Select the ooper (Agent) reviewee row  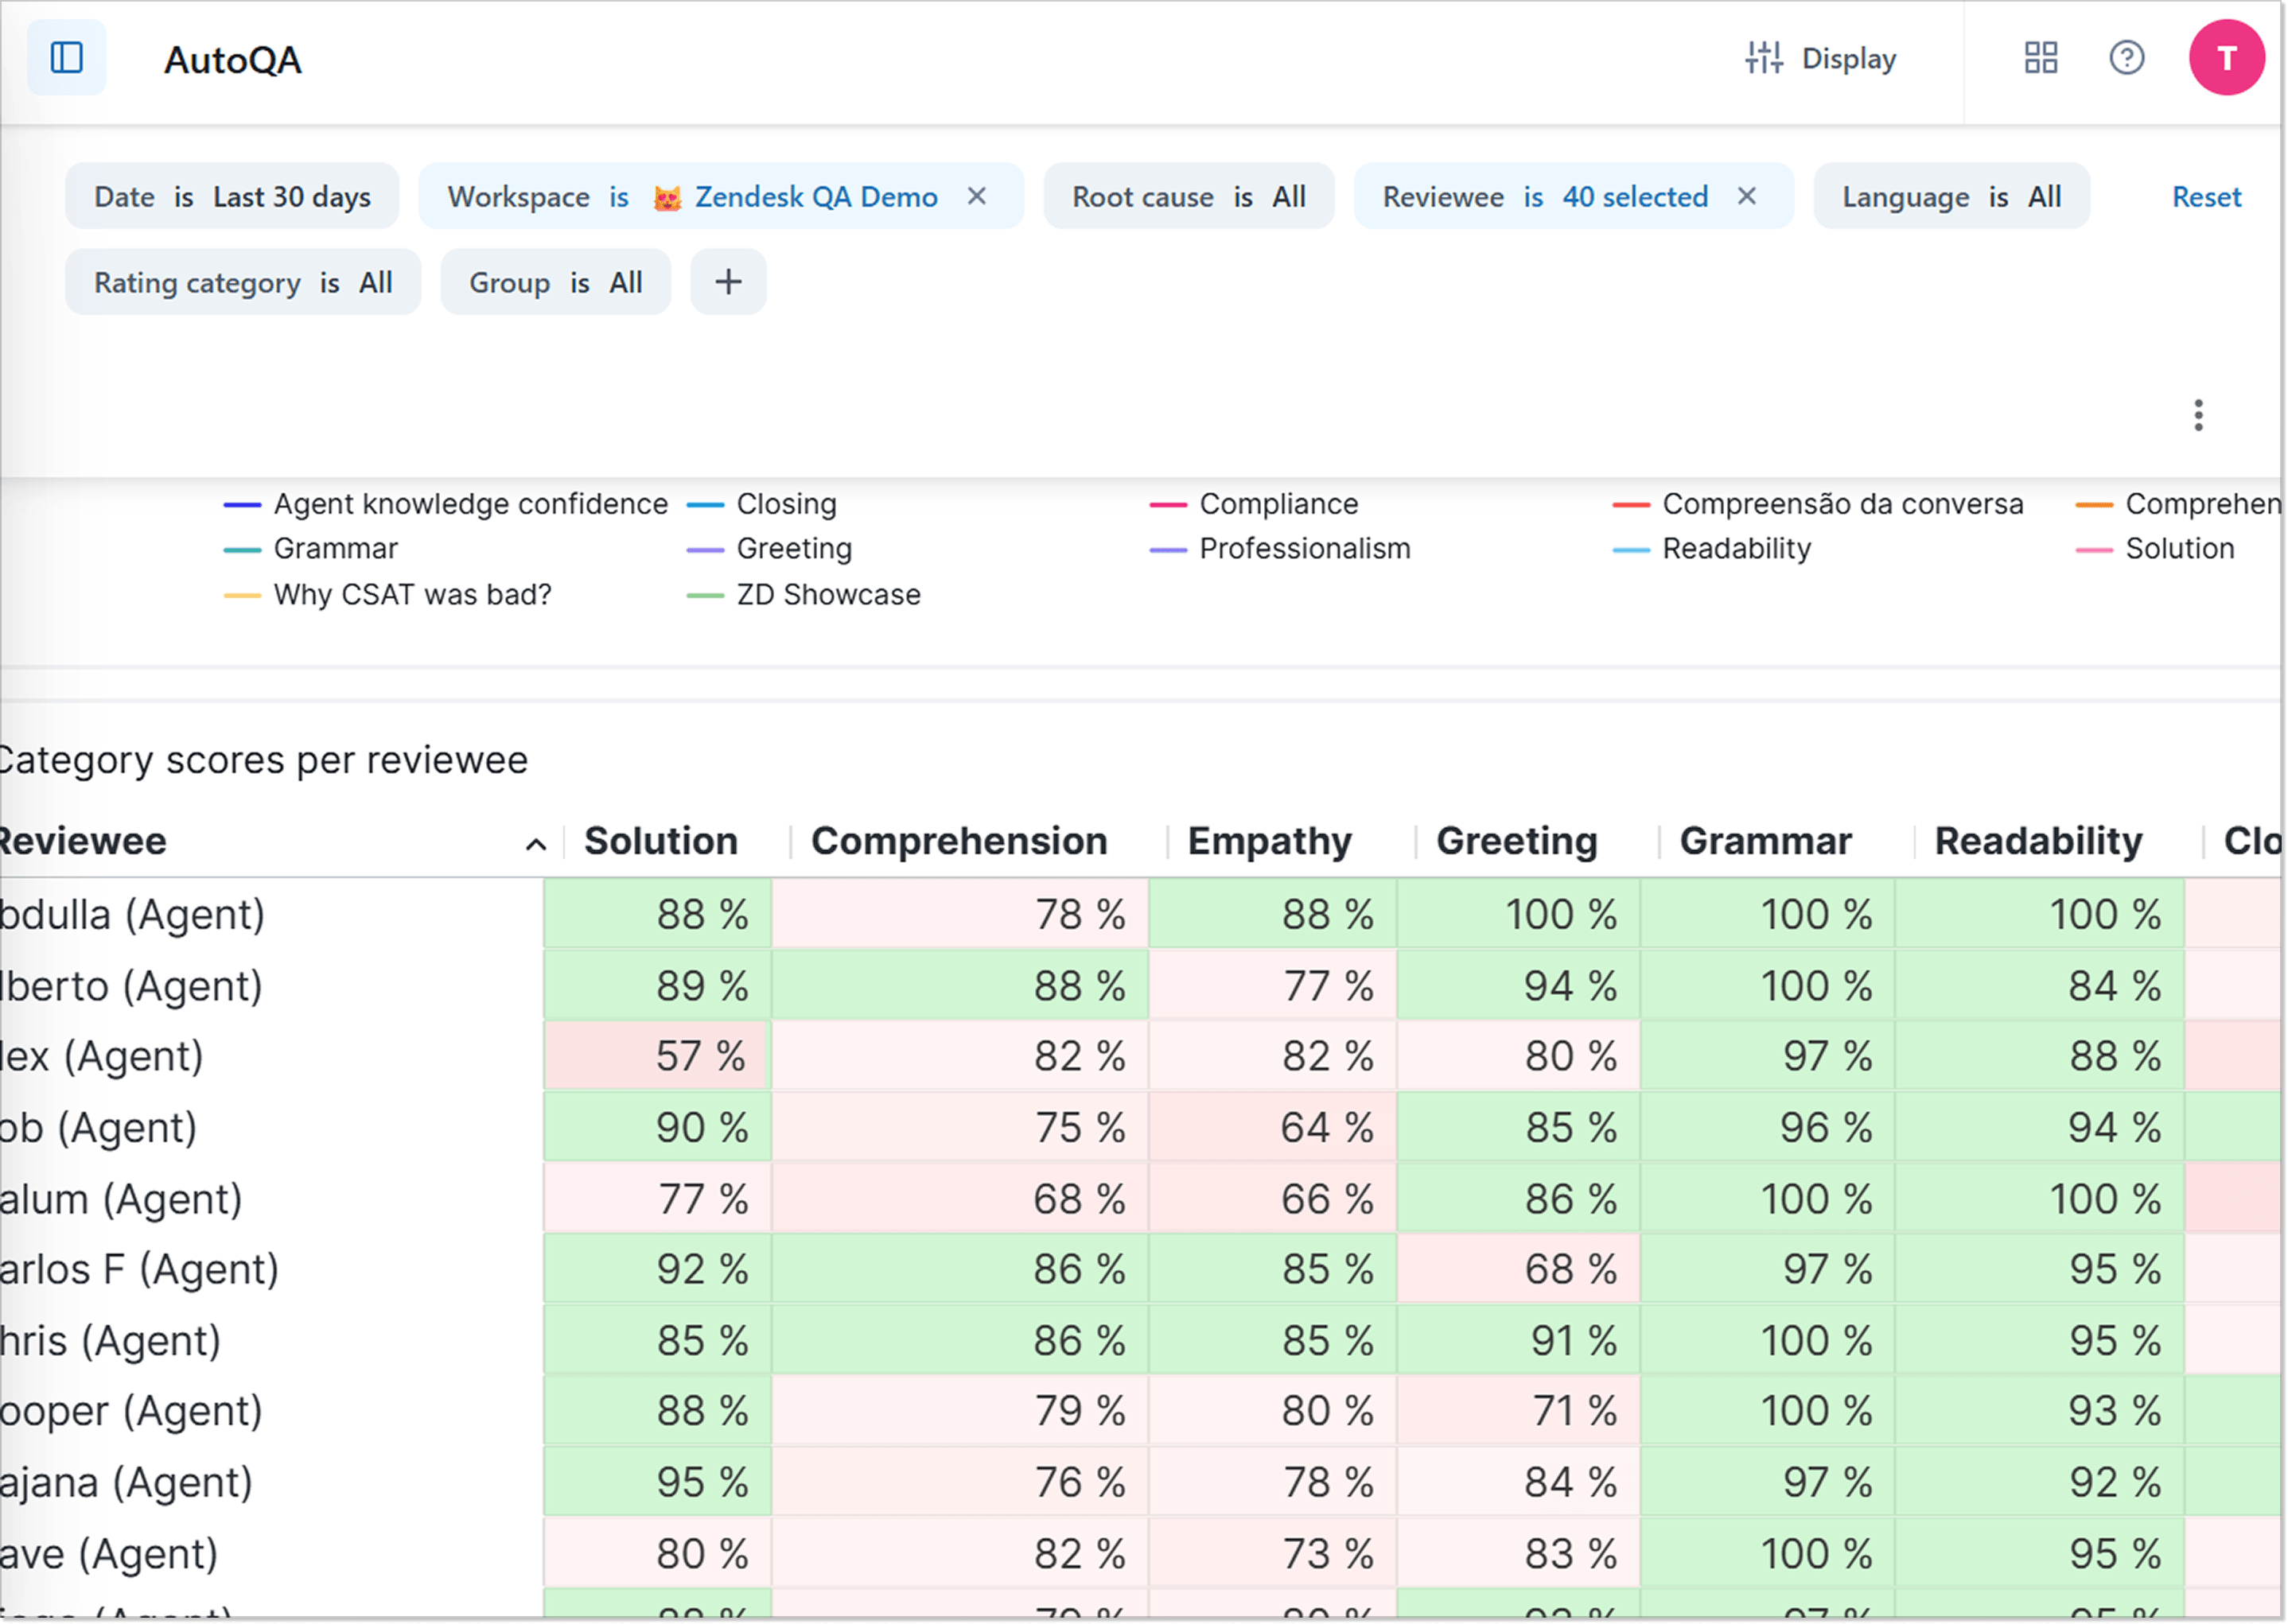click(x=270, y=1412)
